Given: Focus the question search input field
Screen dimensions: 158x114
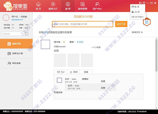Looking at the screenshot, I should [x=82, y=24].
